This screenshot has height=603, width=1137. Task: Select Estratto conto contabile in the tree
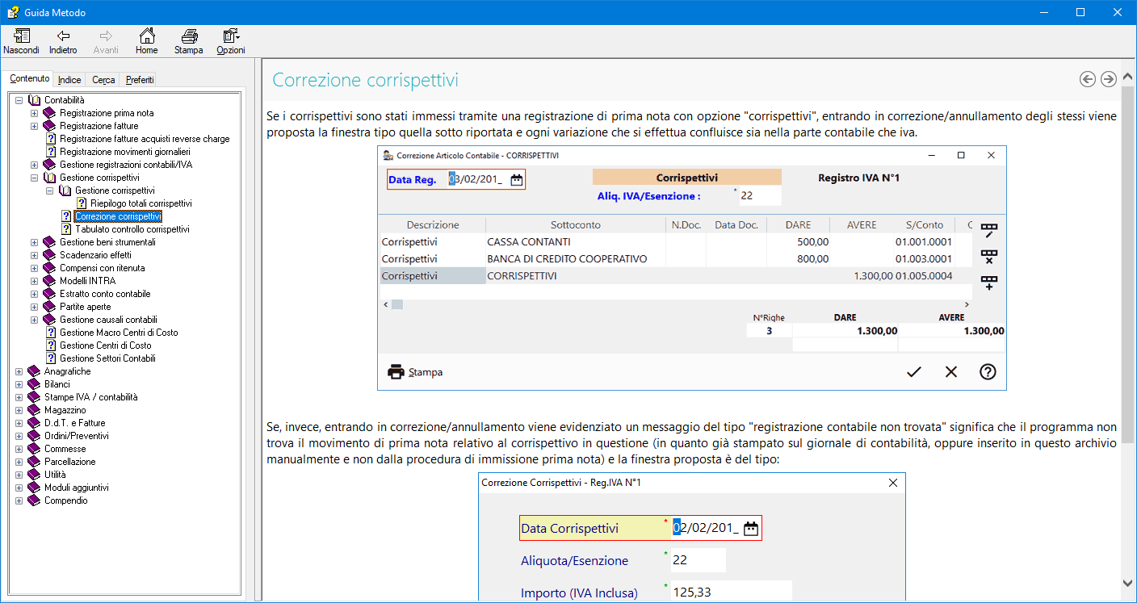coord(105,294)
